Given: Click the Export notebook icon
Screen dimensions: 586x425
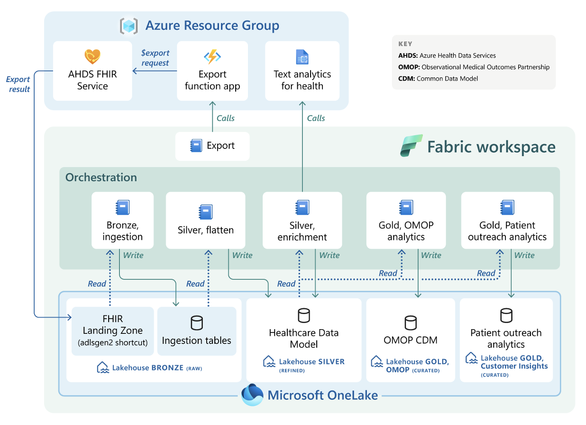Looking at the screenshot, I should (x=196, y=146).
